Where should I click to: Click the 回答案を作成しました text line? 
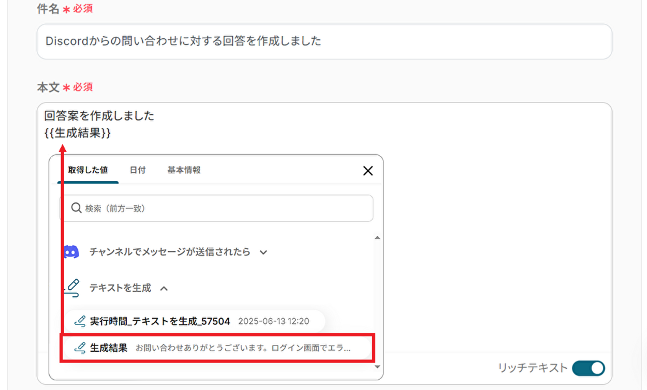[99, 116]
